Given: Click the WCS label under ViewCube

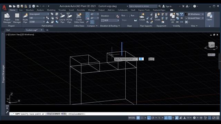Looking at the screenshot, I should 211,55.
